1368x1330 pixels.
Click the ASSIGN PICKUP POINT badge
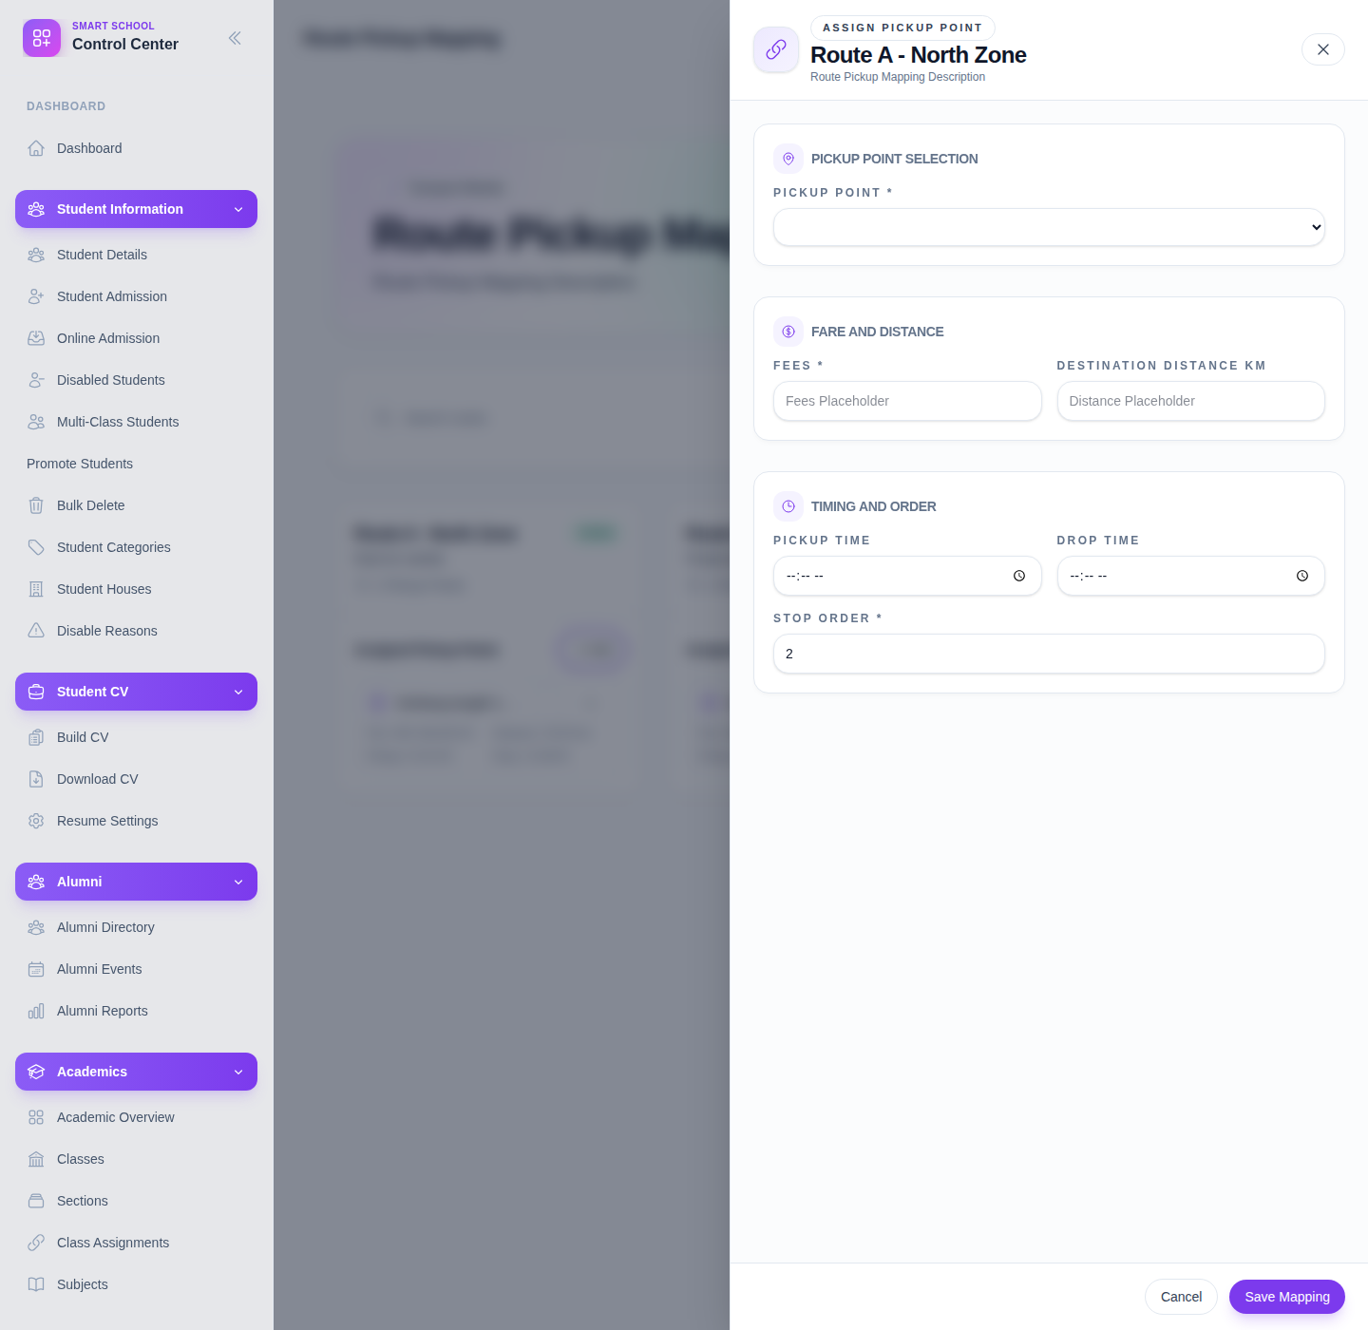[902, 28]
